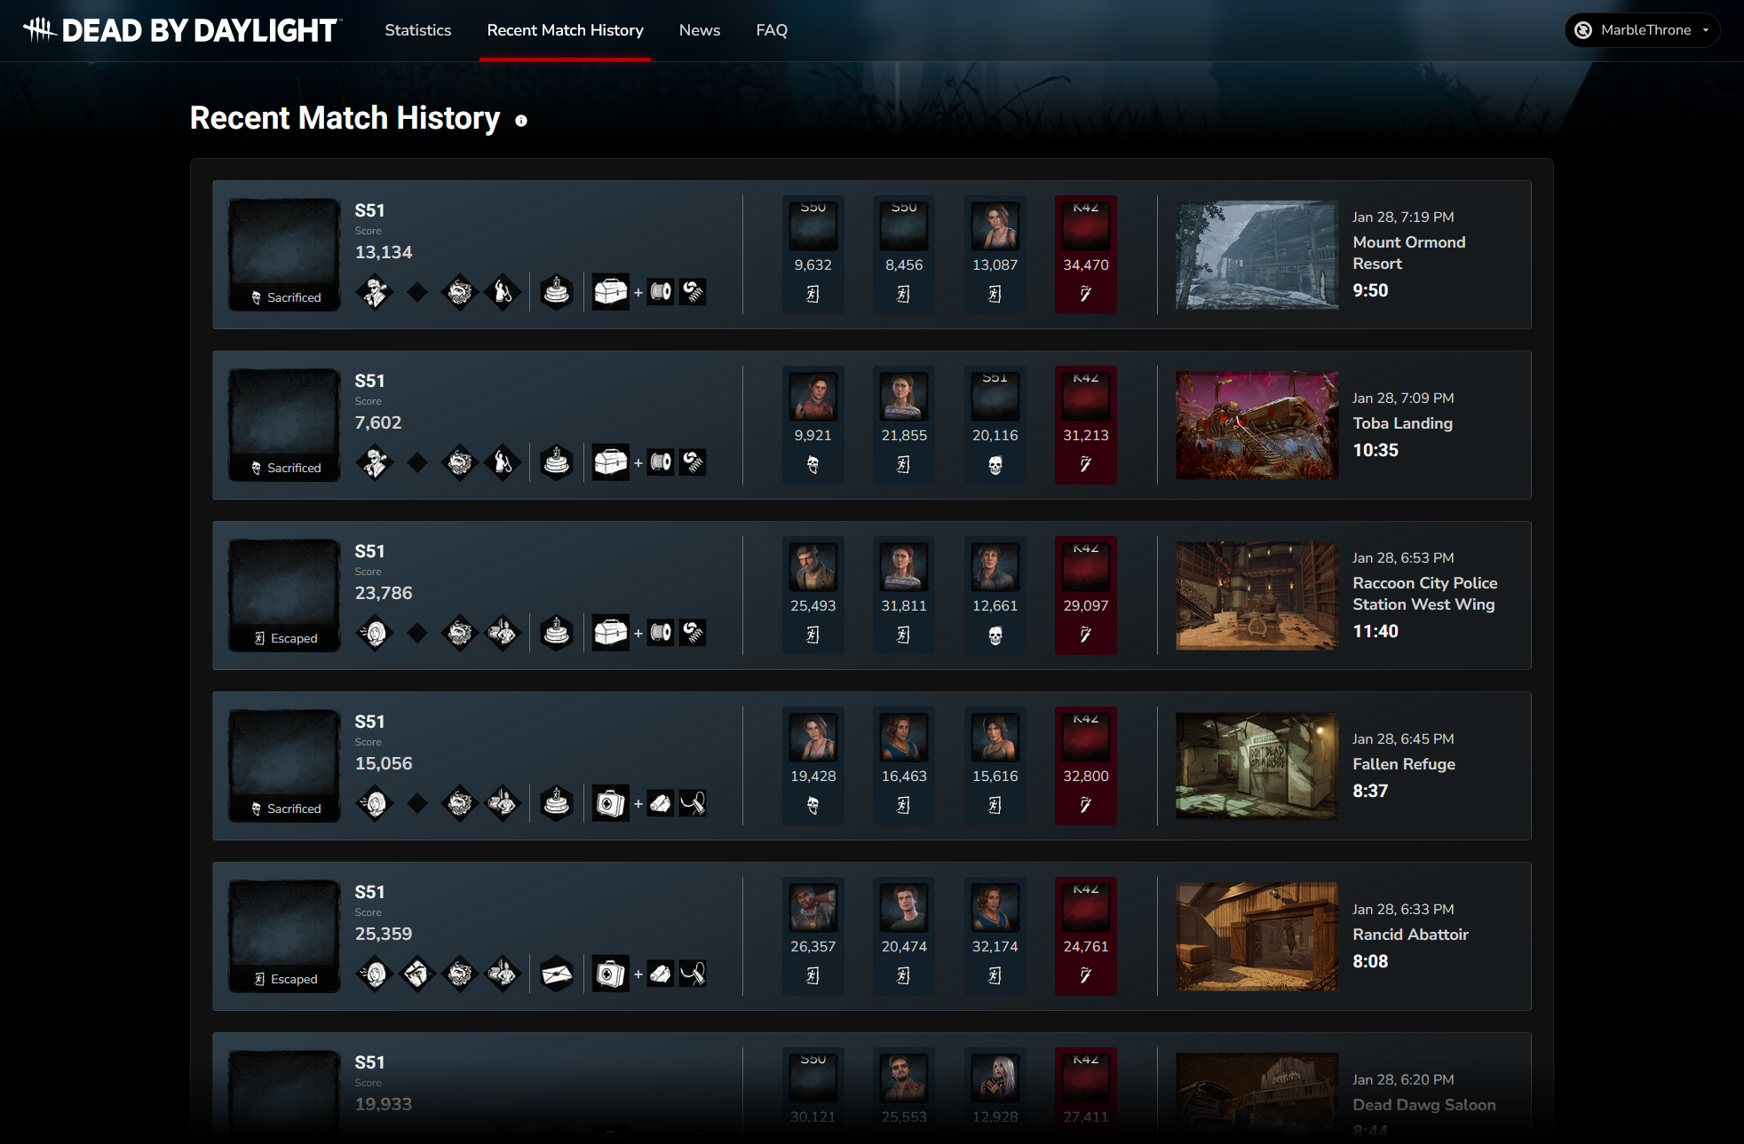
Task: Select the med-kit item in the Fallen Refuge match
Action: pyautogui.click(x=611, y=802)
